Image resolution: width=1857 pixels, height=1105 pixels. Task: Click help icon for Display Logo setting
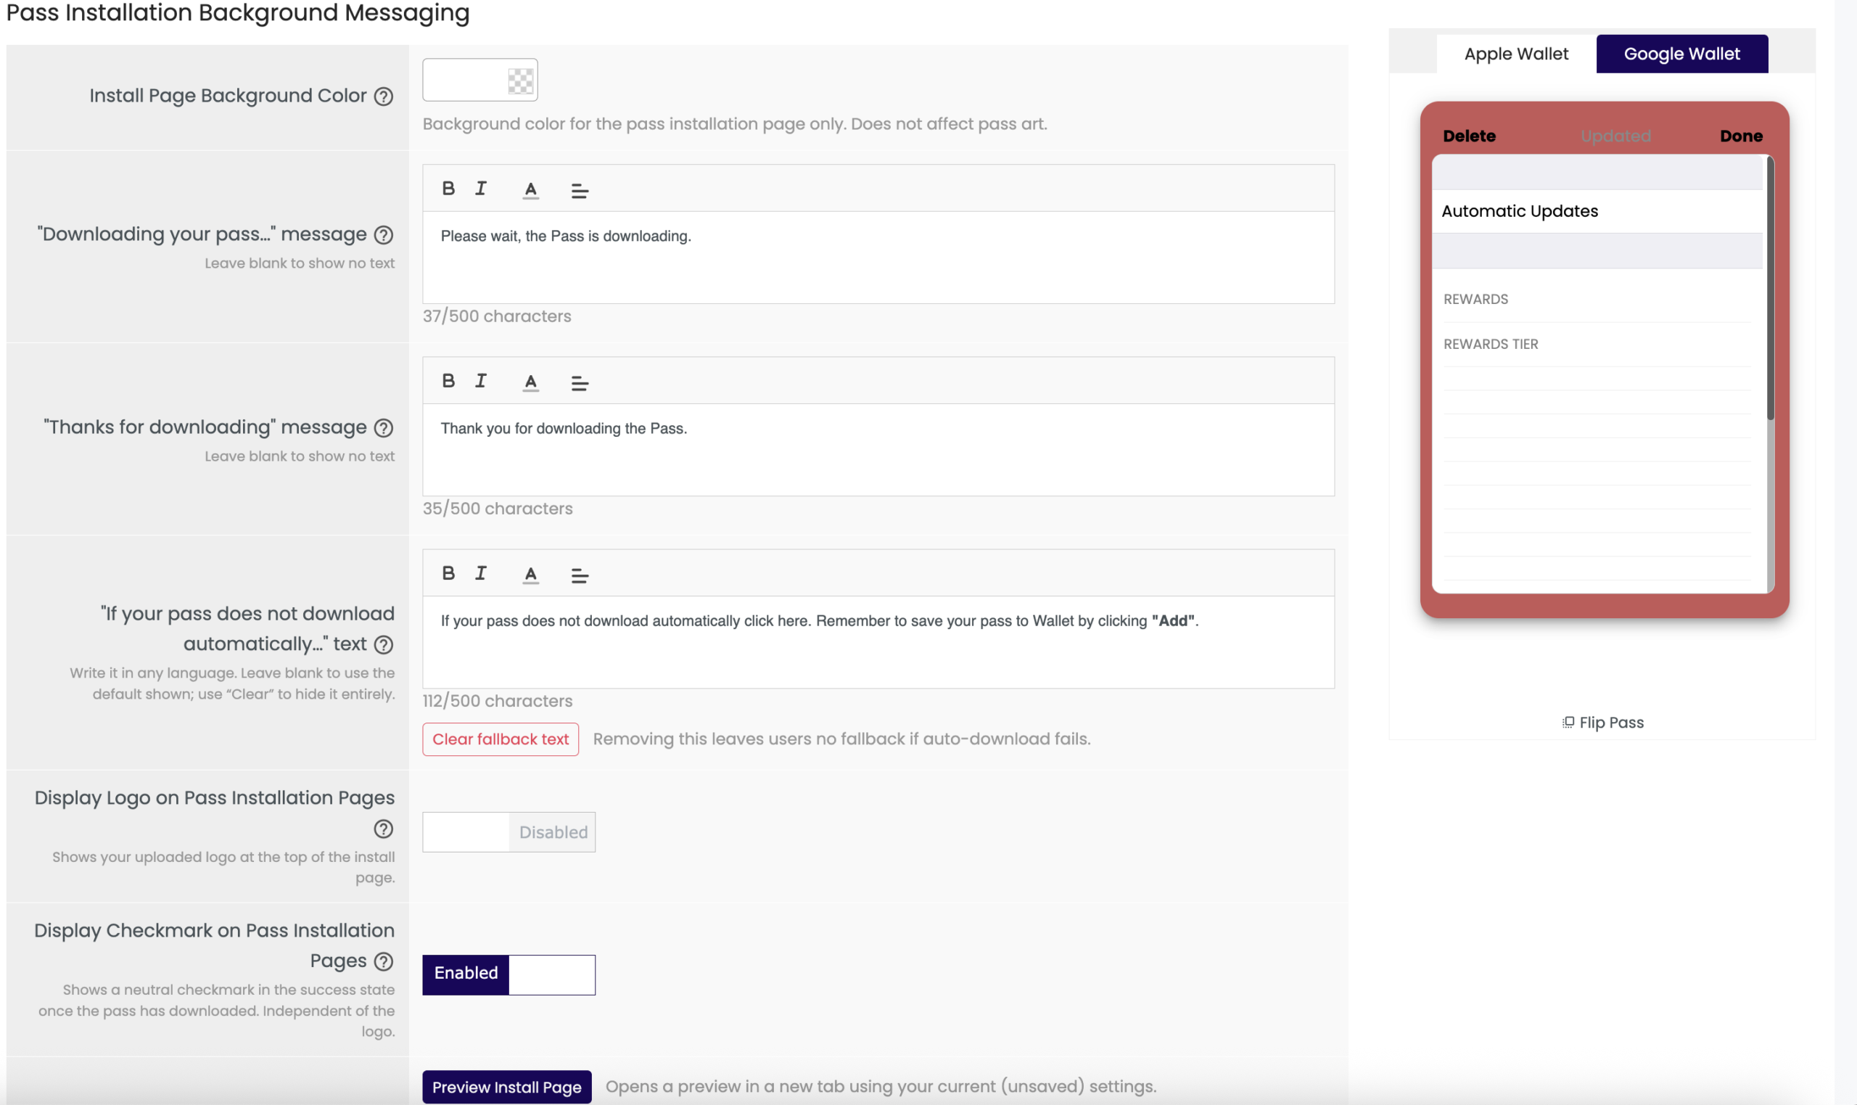click(x=383, y=829)
